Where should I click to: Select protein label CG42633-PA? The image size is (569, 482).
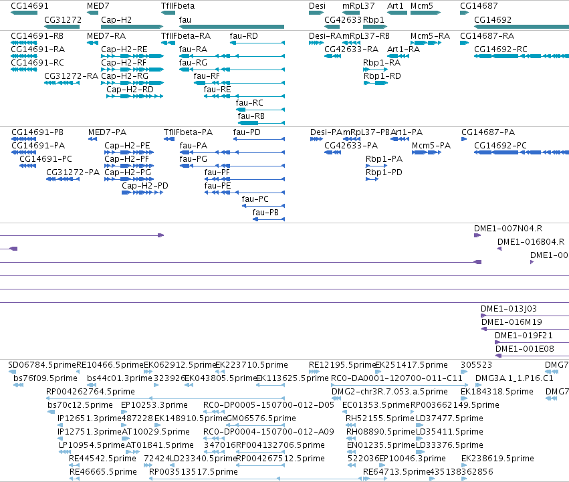351,146
